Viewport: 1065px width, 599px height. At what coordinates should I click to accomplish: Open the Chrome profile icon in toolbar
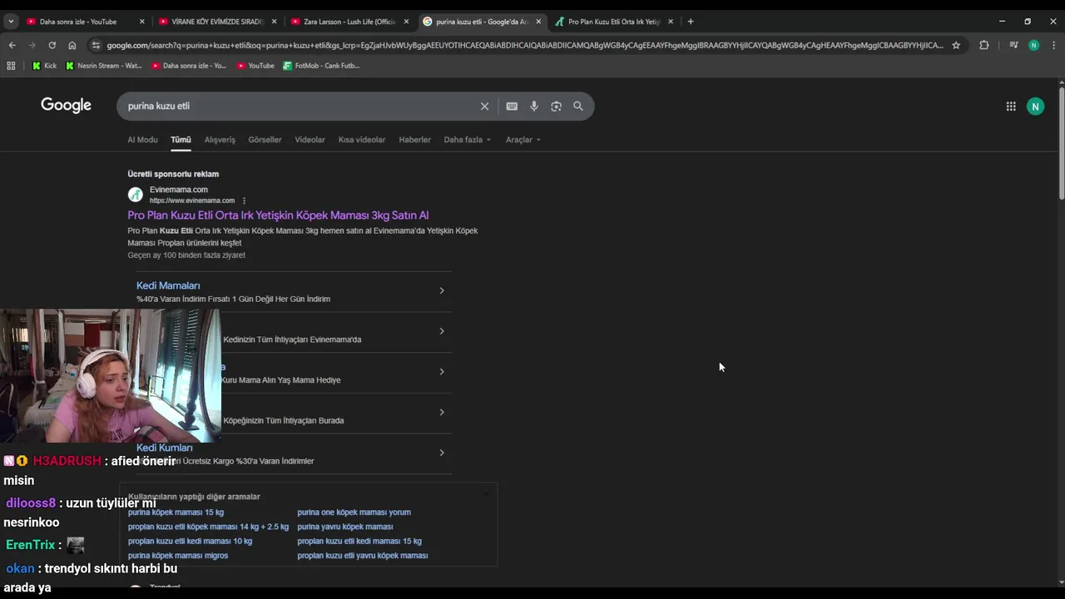coord(1033,45)
